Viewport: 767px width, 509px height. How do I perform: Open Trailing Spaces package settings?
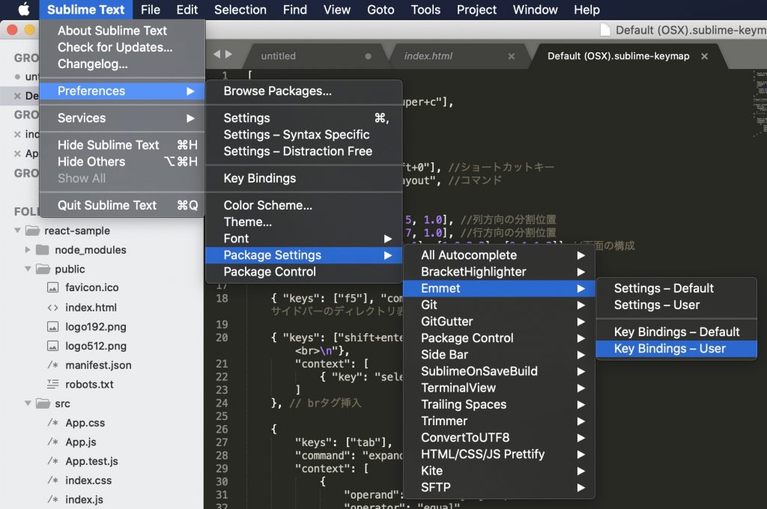tap(499, 405)
